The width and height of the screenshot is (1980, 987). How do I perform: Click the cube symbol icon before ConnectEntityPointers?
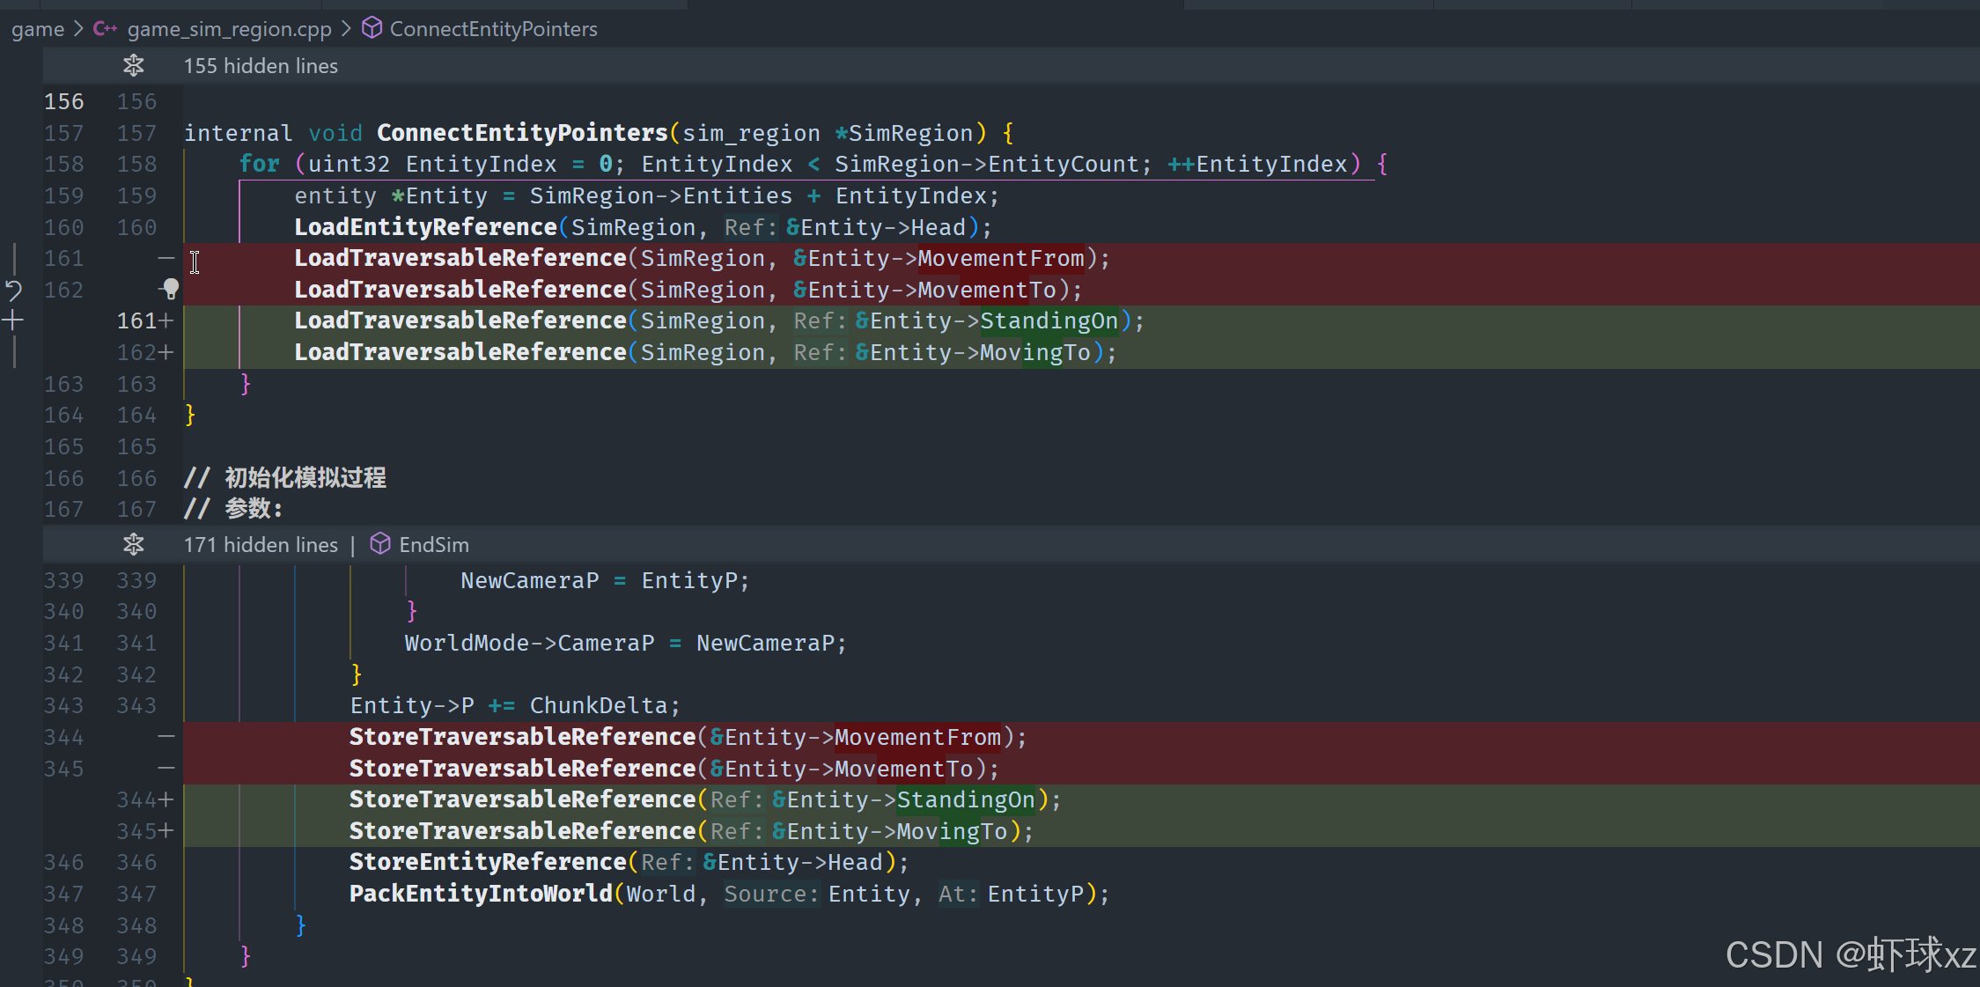coord(372,28)
